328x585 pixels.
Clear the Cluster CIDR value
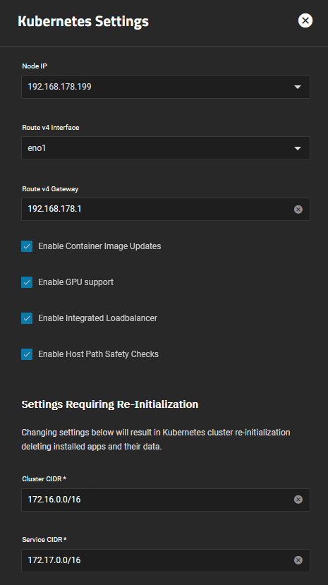298,500
